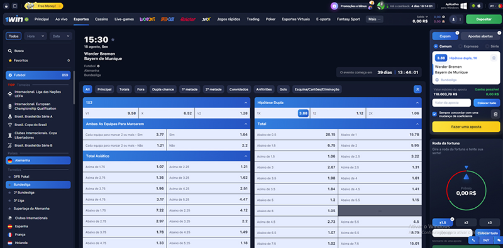This screenshot has width=503, height=248.
Task: Click the mobile phone icon in top-left
Action: point(14,6)
